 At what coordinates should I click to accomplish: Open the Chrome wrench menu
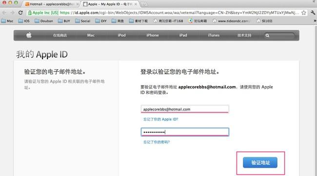(x=313, y=13)
